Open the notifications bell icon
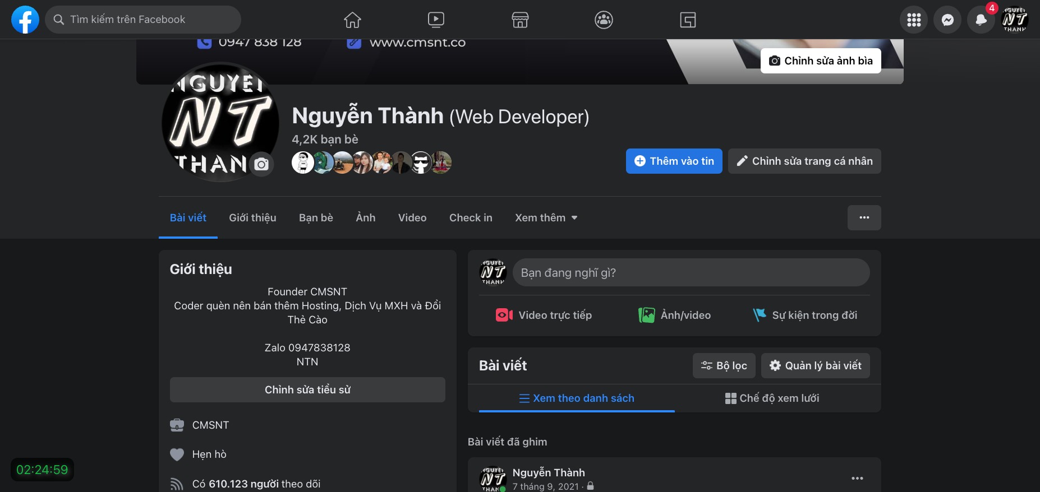This screenshot has width=1040, height=492. 981,20
